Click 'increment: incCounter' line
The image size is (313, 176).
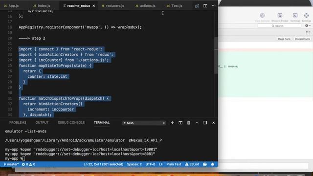click(x=50, y=110)
